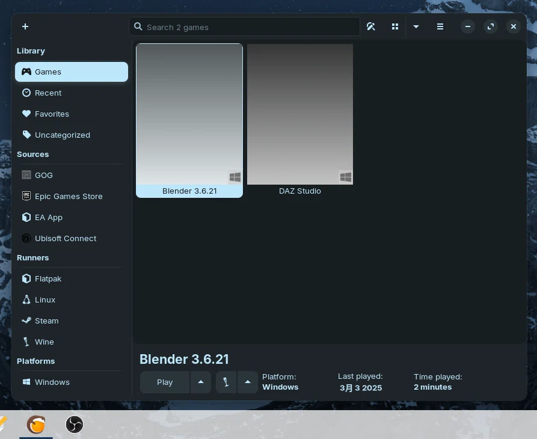Click the EA App cube icon

pos(26,217)
